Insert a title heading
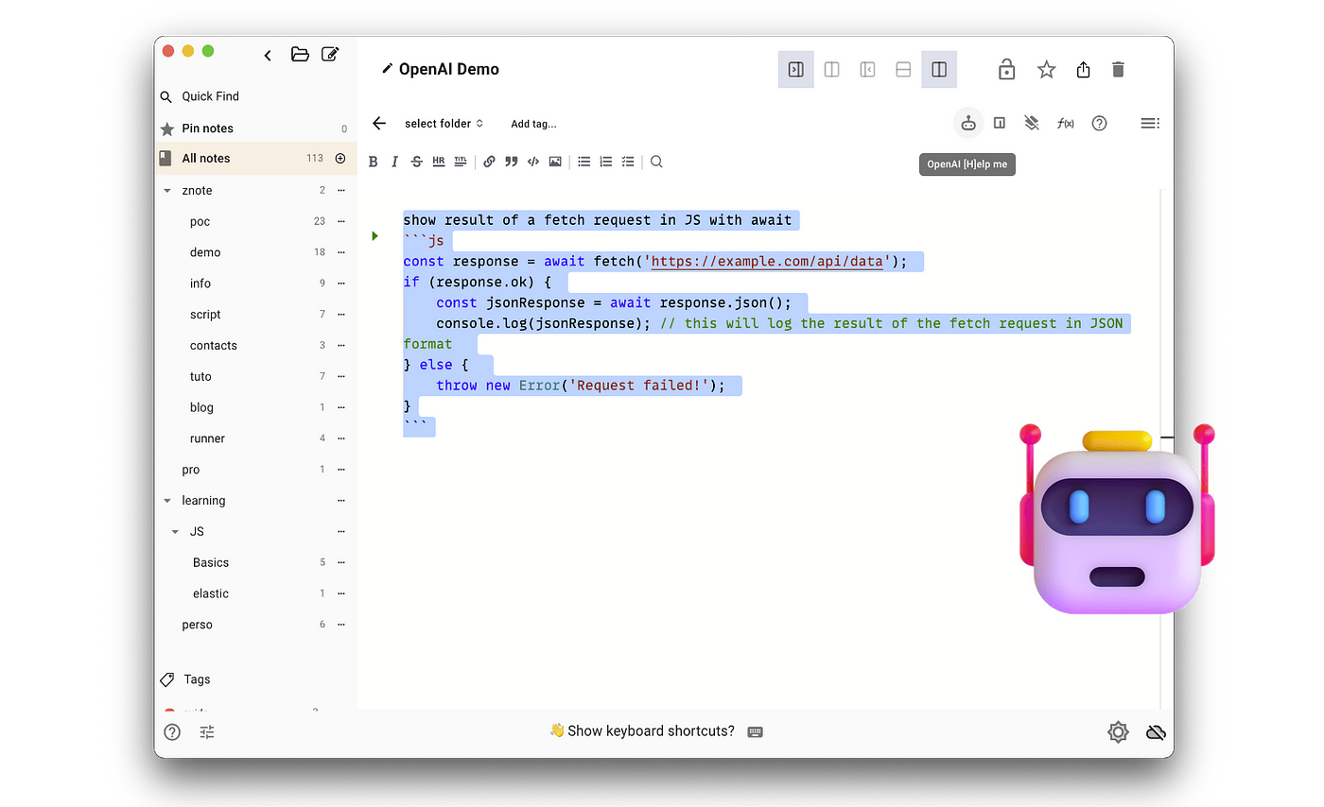 (460, 162)
